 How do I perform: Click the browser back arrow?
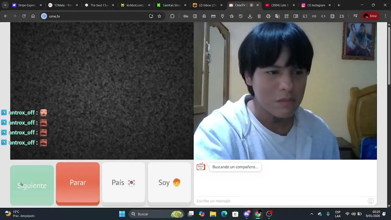(x=6, y=16)
